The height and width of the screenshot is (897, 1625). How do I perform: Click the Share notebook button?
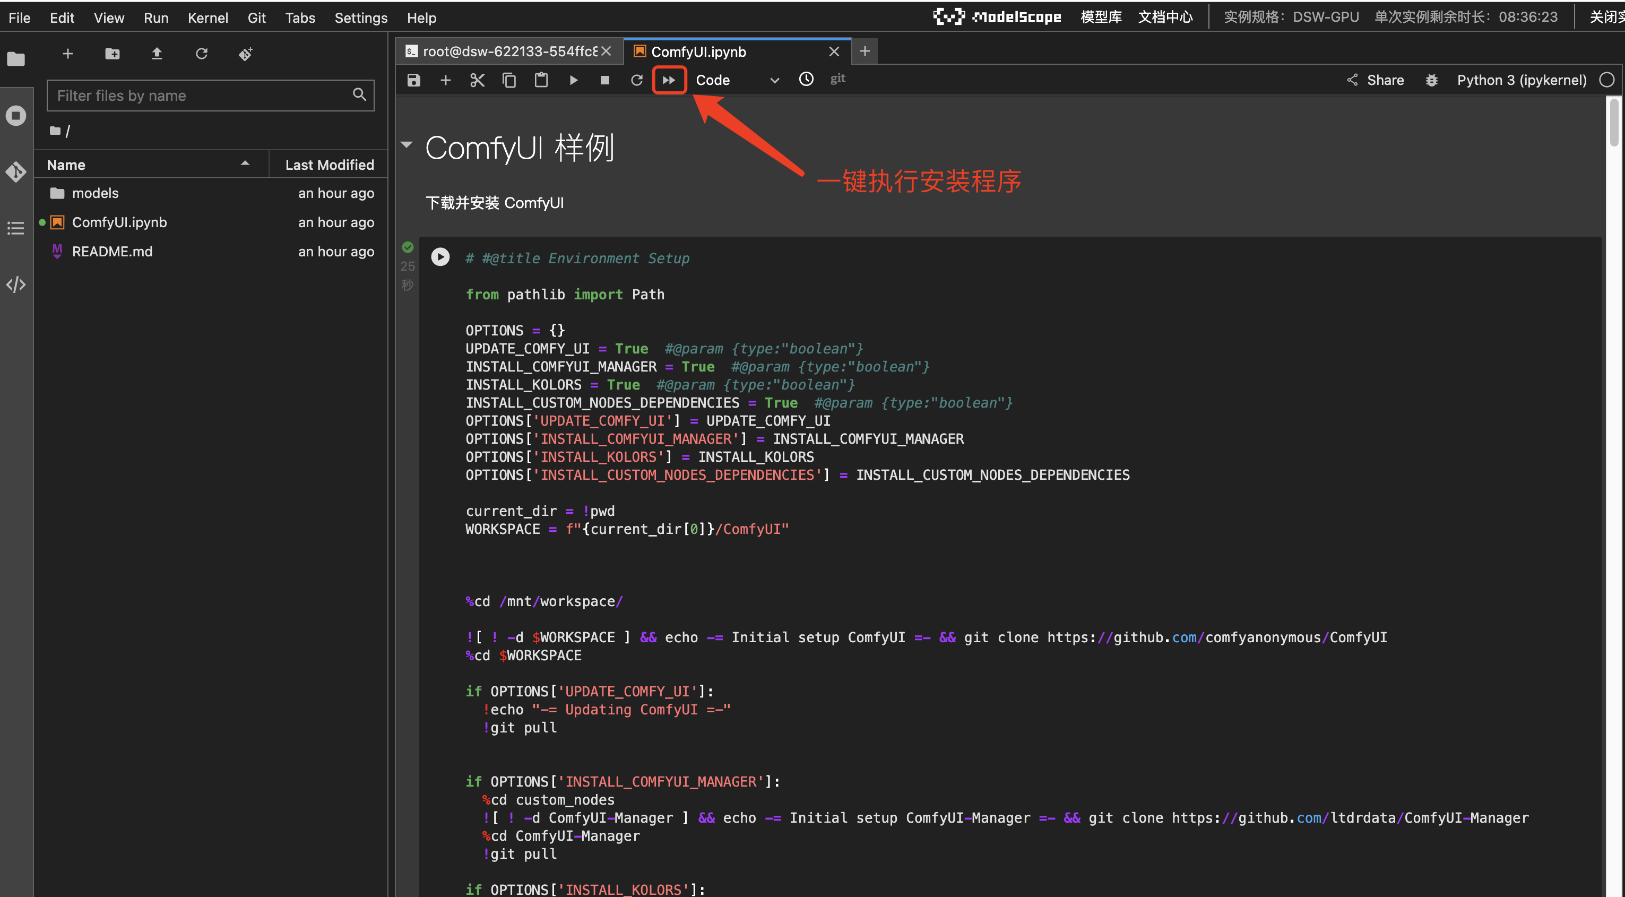1375,80
